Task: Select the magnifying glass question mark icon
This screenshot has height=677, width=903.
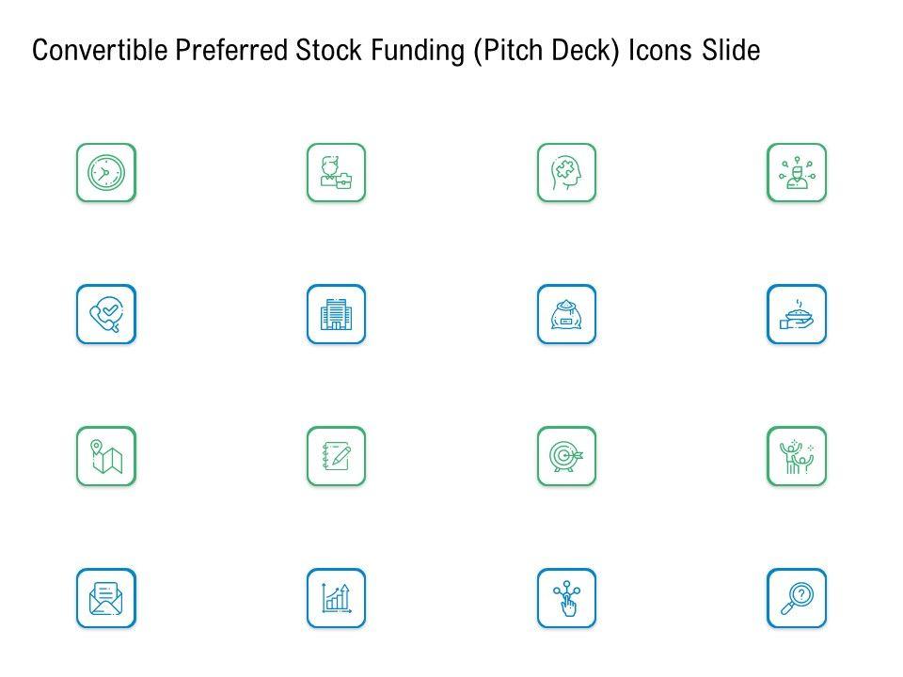Action: [x=797, y=598]
